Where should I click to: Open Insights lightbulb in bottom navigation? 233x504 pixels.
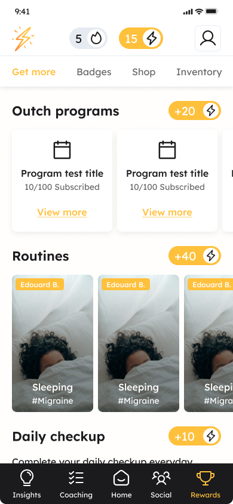[x=26, y=484]
